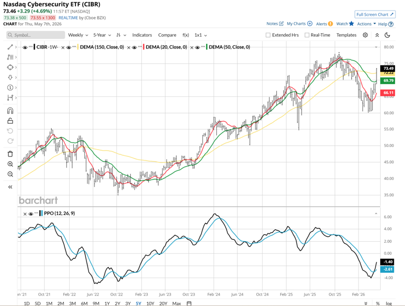Open the Templates menu
The height and width of the screenshot is (306, 405).
coord(346,35)
